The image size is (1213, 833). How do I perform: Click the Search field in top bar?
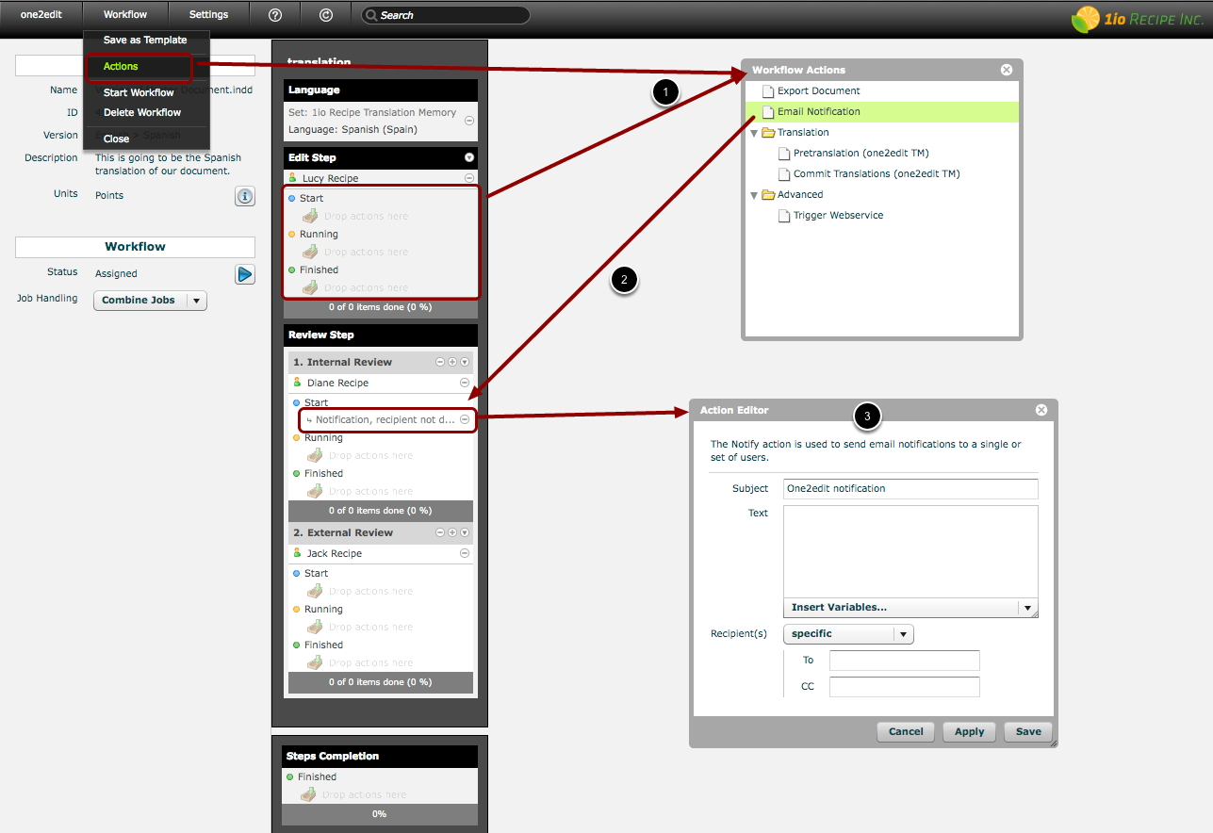pos(444,15)
